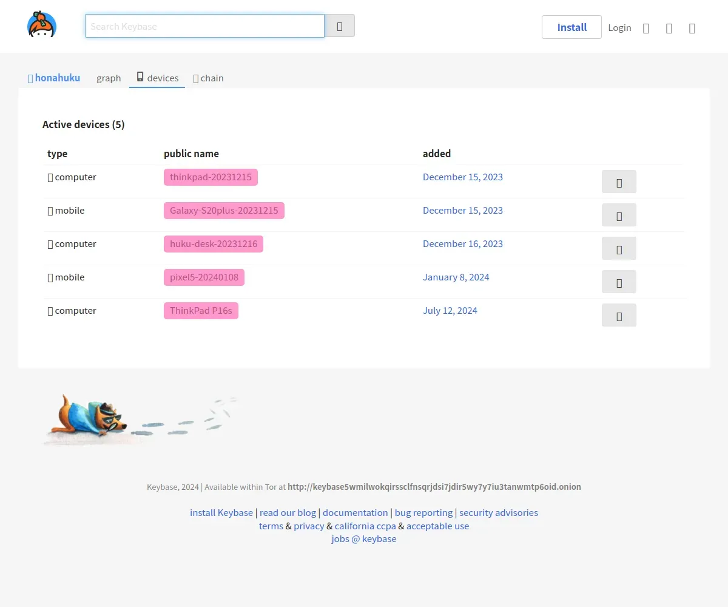Open the california ccpa link
Screen dimensions: 728x607
click(365, 526)
